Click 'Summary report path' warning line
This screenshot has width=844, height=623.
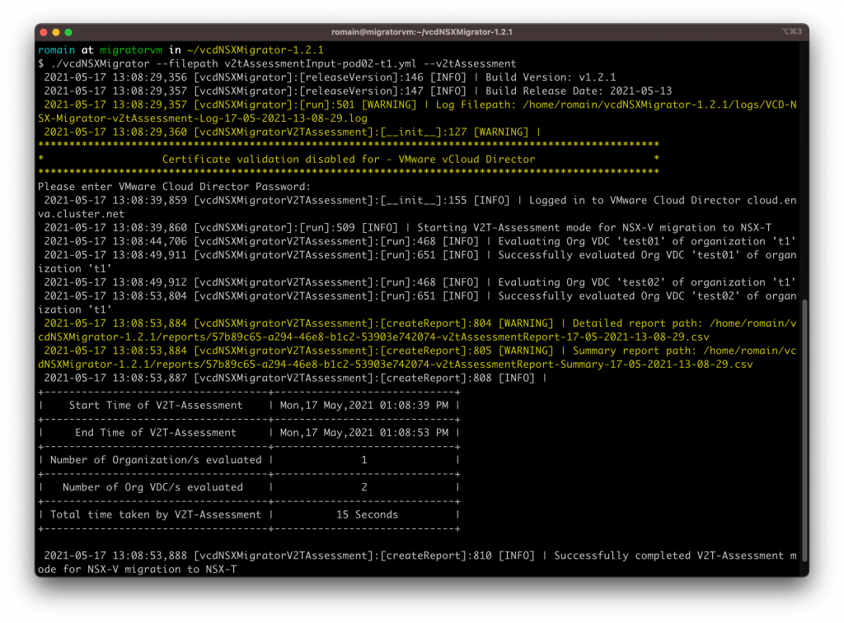click(417, 357)
